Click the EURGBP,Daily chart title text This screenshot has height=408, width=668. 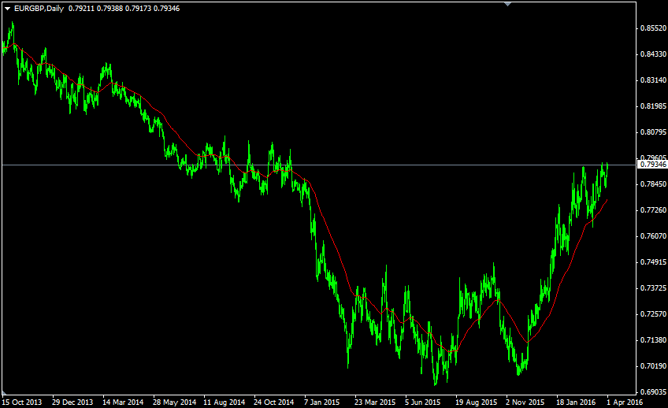pos(39,9)
